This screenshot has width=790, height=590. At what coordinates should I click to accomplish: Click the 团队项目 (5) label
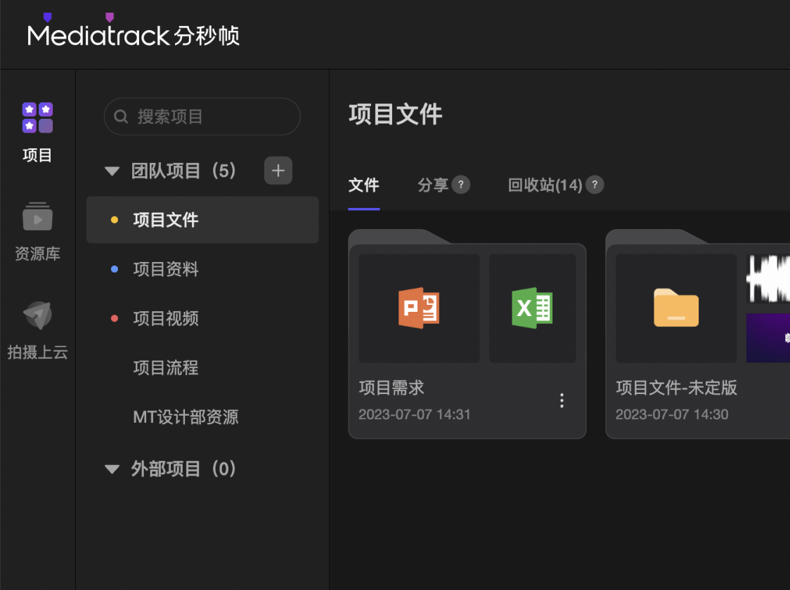(x=183, y=171)
